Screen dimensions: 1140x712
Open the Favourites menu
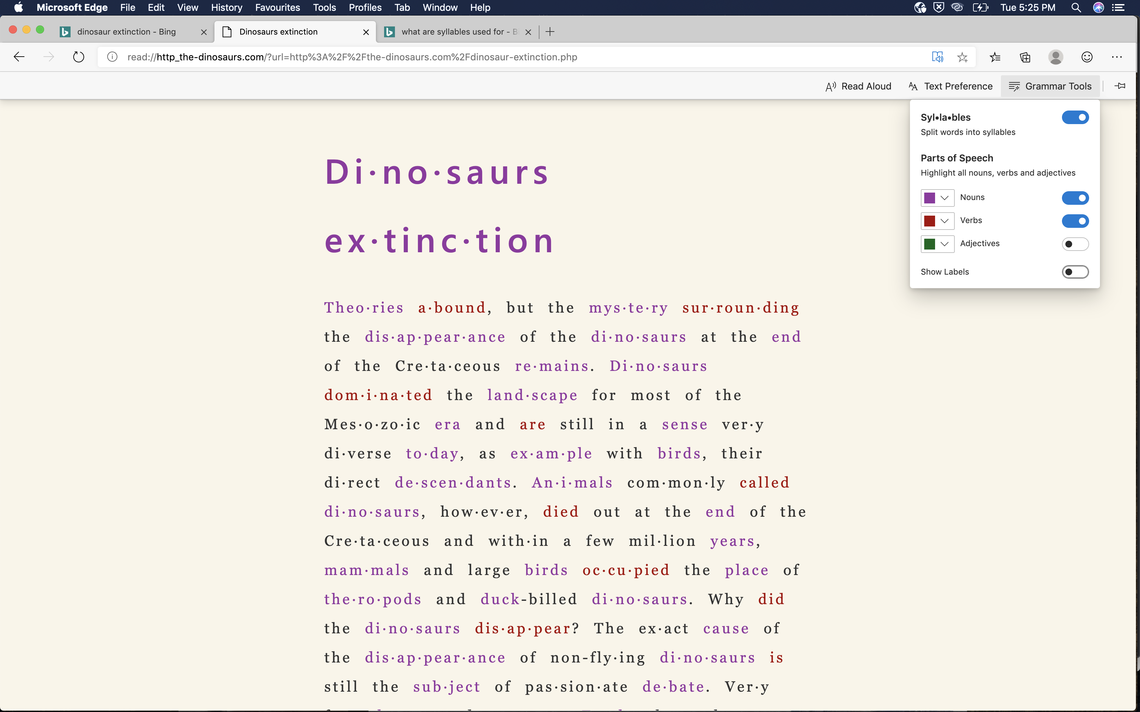point(278,7)
